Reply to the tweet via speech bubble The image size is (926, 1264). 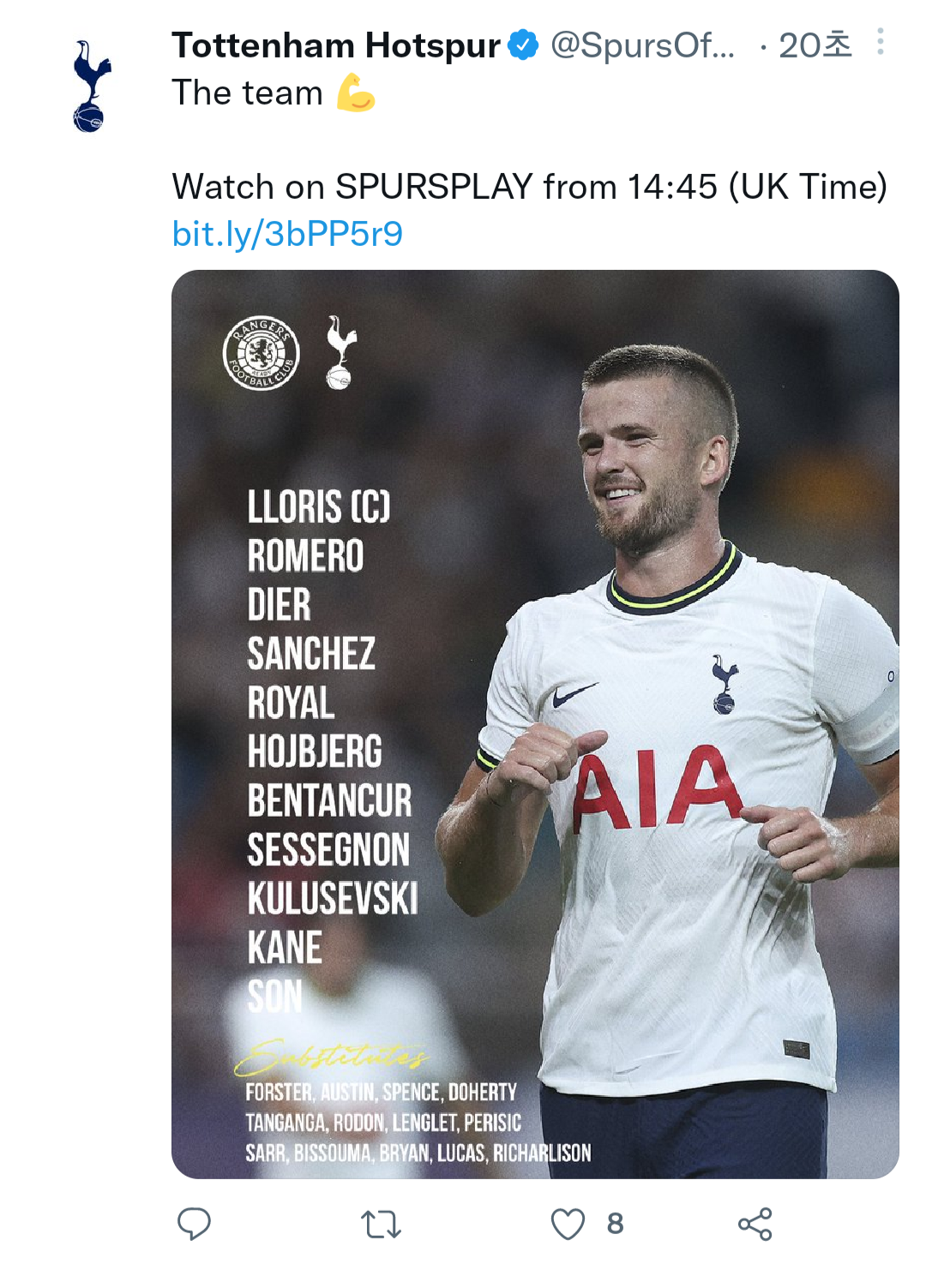[194, 1224]
